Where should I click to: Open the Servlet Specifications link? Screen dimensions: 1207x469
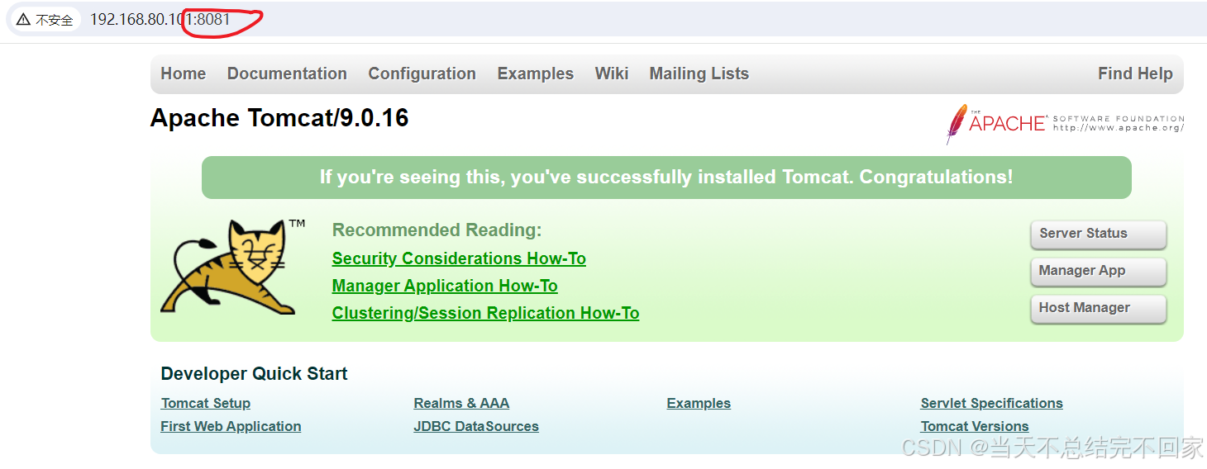coord(991,403)
